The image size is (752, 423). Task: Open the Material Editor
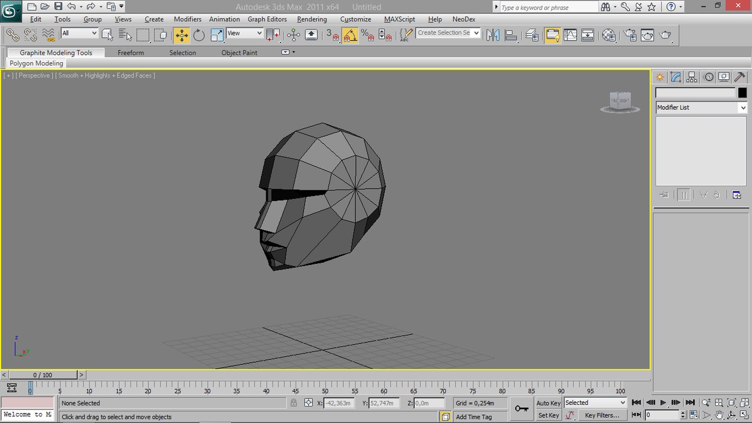609,35
